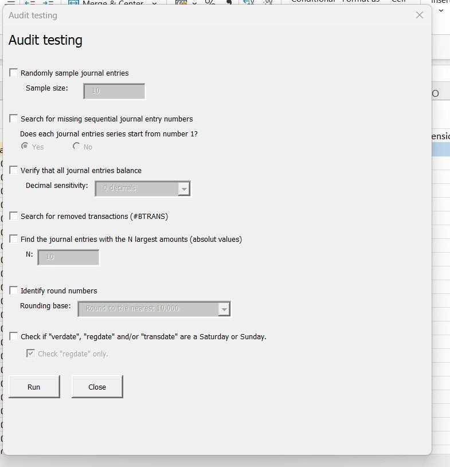
Task: Close the Audit testing dialog with X
Action: pyautogui.click(x=420, y=15)
